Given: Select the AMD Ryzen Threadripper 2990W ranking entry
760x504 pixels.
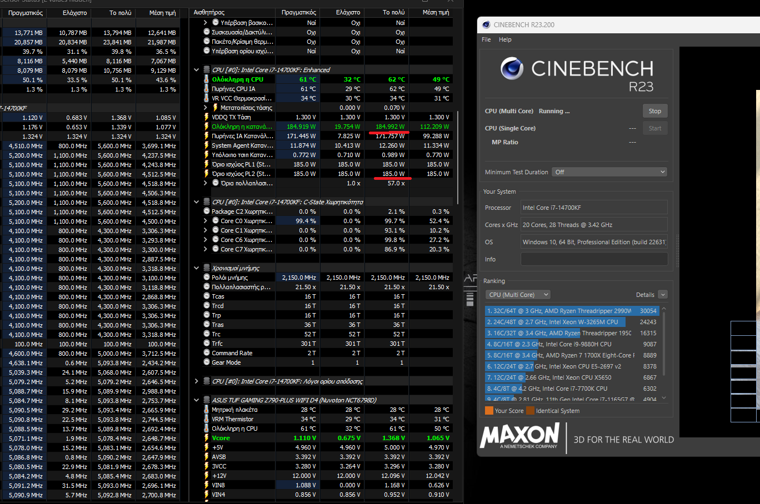Looking at the screenshot, I should pyautogui.click(x=573, y=311).
